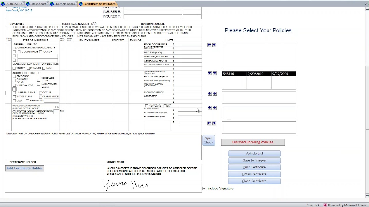Enable the All Owned Autos checkbox
This screenshot has width=369, height=207.
pos(14,80)
